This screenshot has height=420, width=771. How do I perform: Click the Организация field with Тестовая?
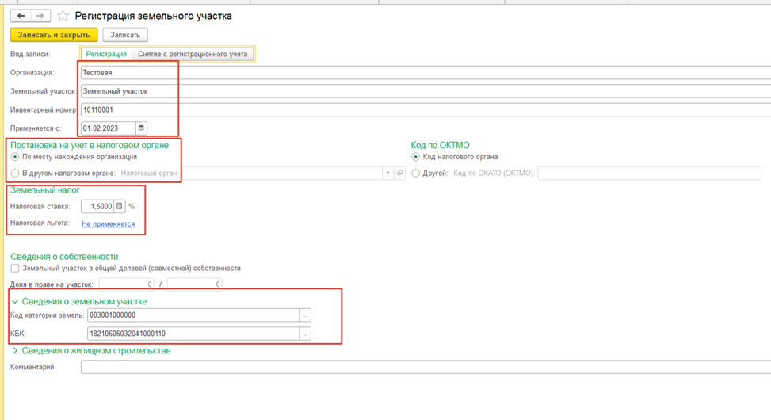click(x=426, y=73)
